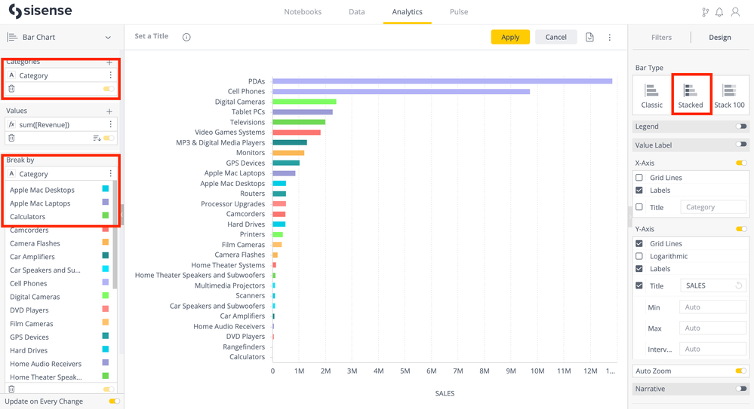The height and width of the screenshot is (409, 754).
Task: Enable the Logarithmic checkbox
Action: click(639, 256)
